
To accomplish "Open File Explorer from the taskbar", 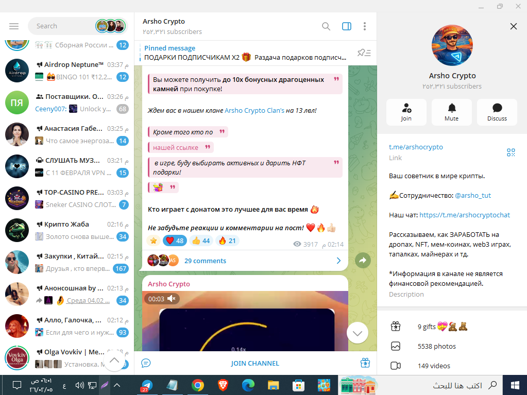I will coord(273,385).
